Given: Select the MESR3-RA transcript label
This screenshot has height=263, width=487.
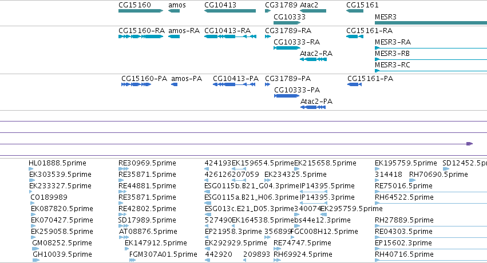Looking at the screenshot, I should pyautogui.click(x=393, y=42).
